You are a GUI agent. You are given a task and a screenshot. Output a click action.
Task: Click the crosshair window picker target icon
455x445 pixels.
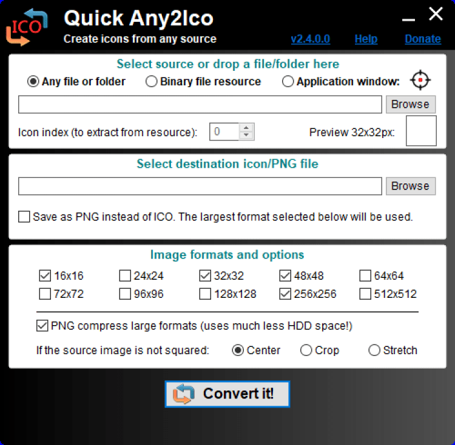(420, 81)
